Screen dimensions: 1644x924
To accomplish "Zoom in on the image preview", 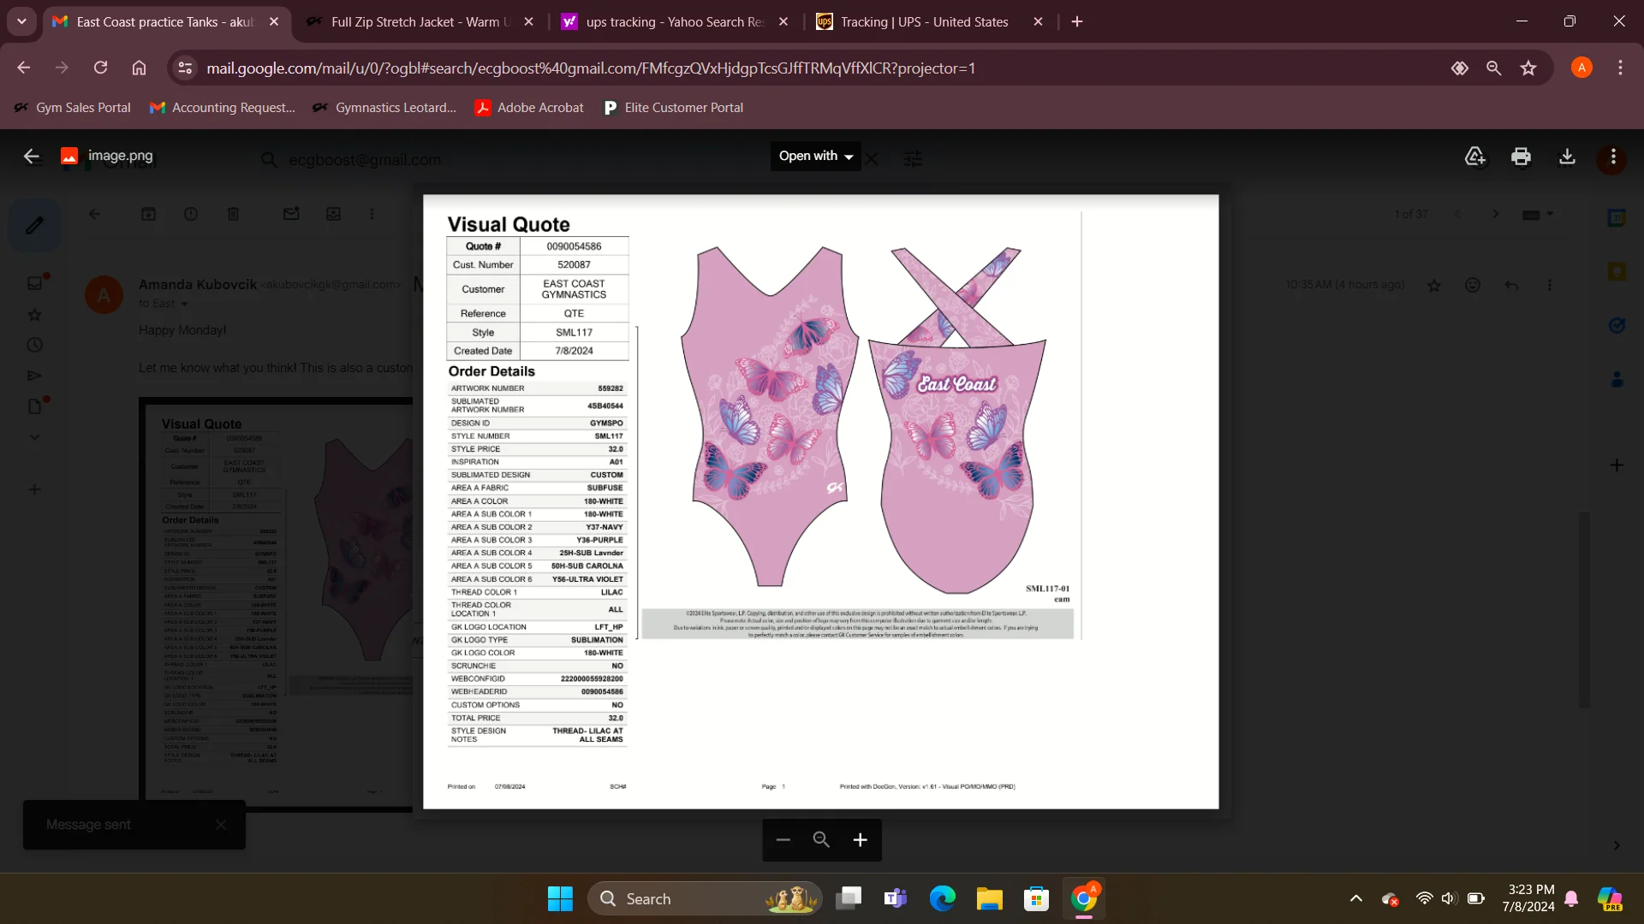I will tap(861, 840).
